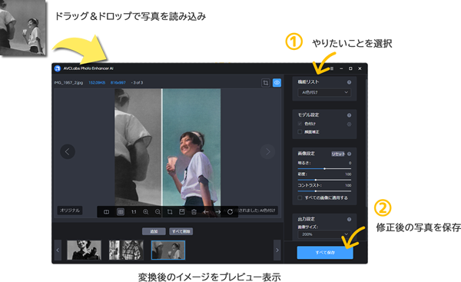Click the オリジナル label on preview
This screenshot has height=282, width=461.
coord(70,211)
